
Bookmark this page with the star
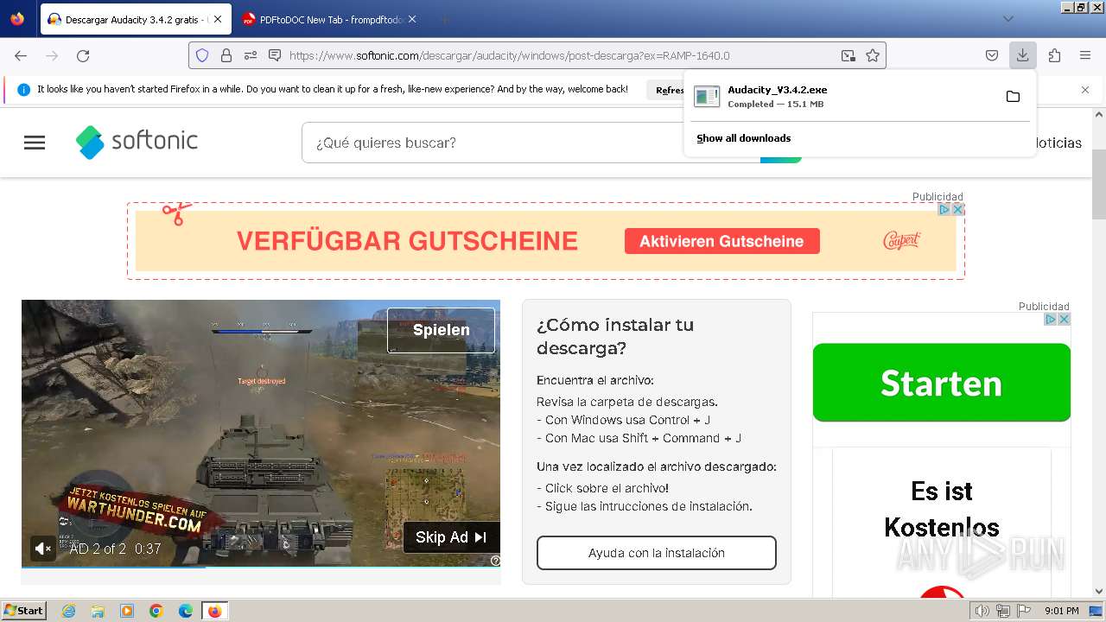pyautogui.click(x=873, y=55)
